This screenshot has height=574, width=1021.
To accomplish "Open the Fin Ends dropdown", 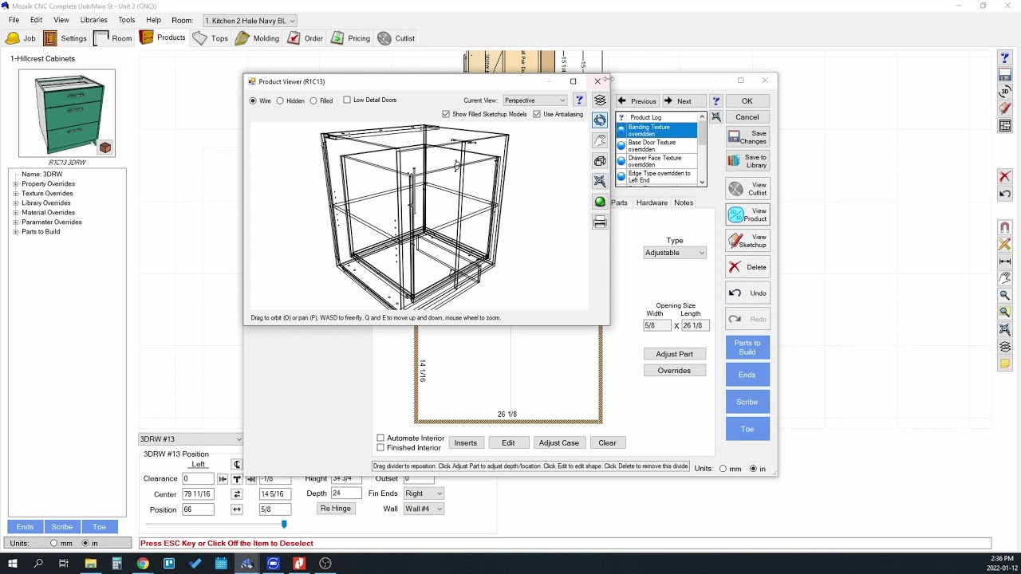I will pos(424,493).
